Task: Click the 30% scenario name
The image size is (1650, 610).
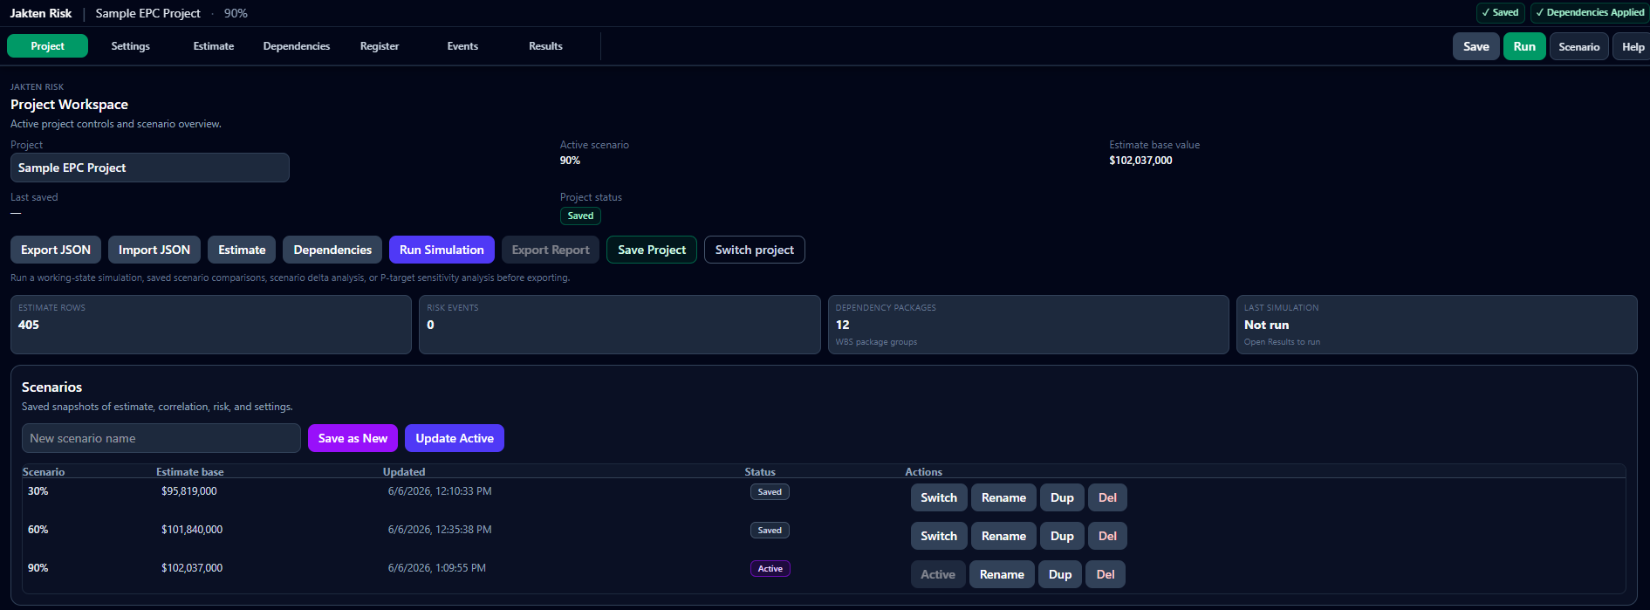Action: (38, 491)
